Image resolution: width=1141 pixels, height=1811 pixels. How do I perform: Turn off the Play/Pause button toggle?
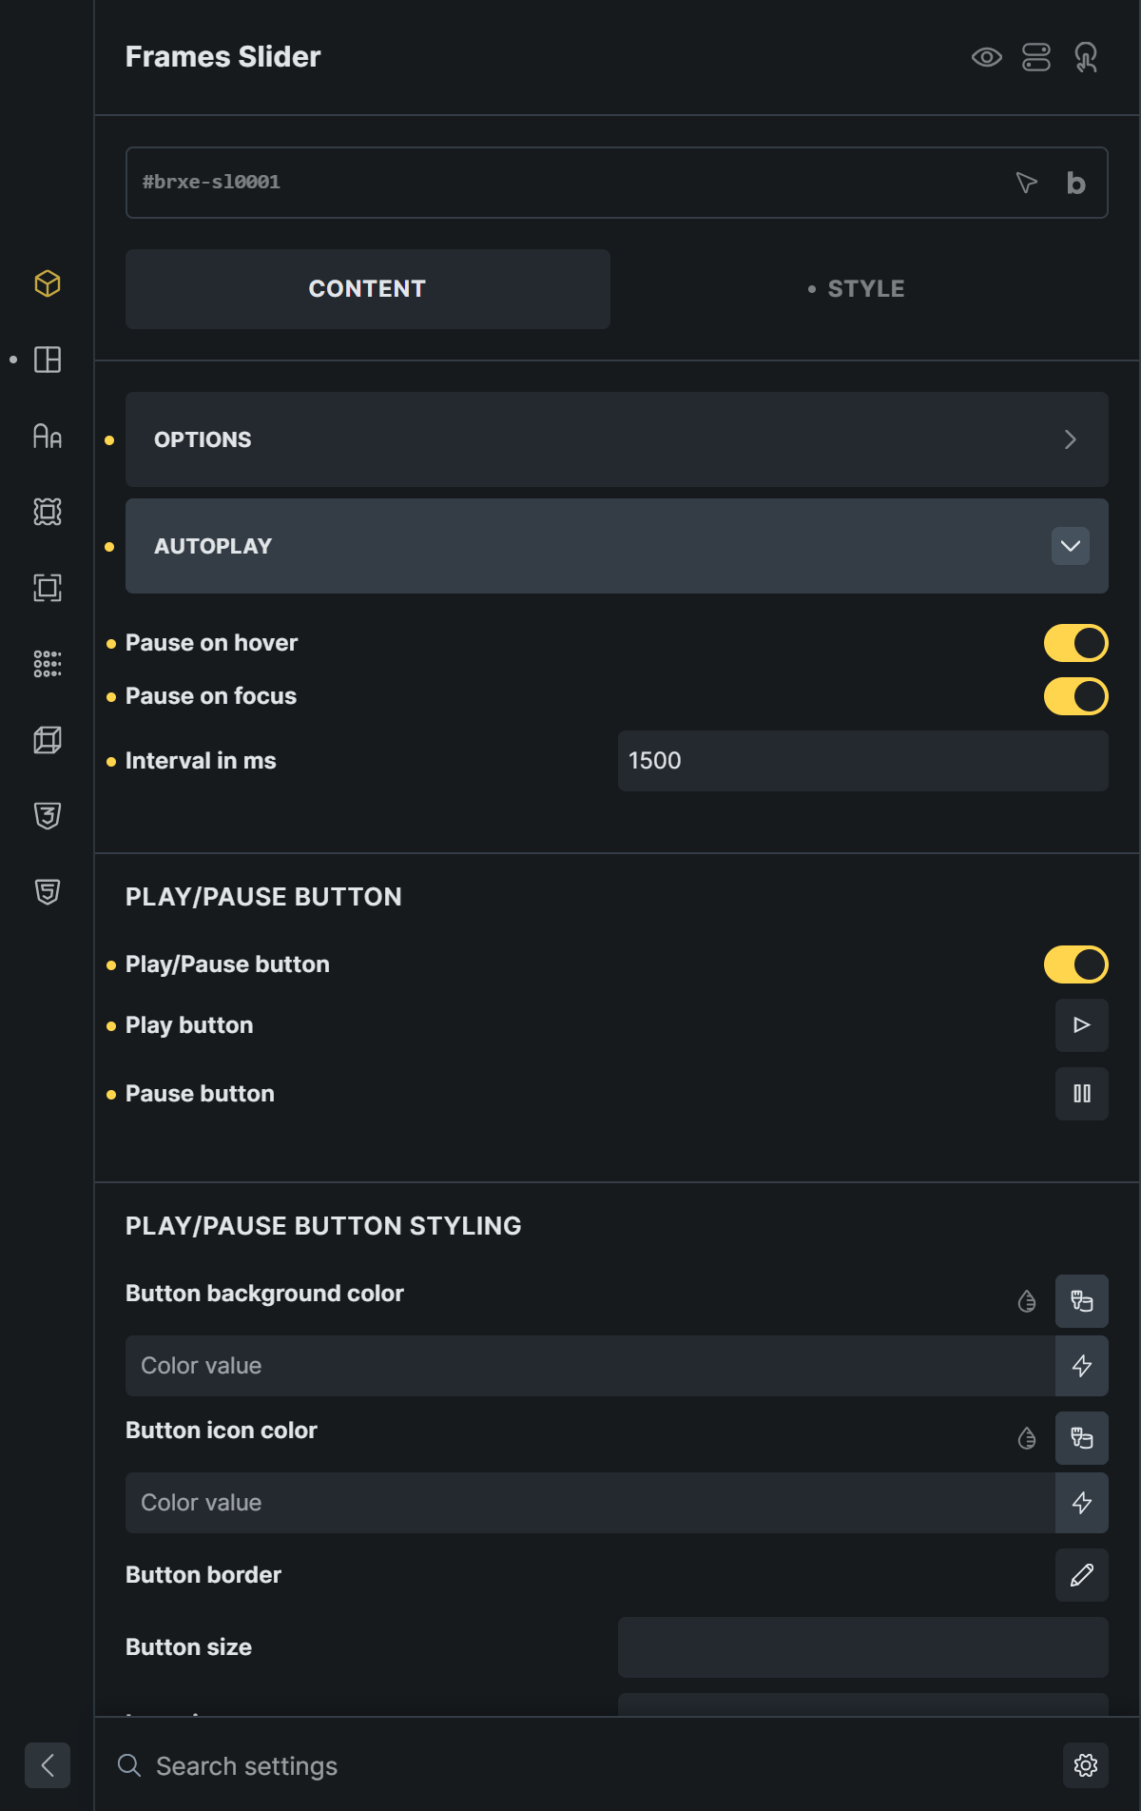1076,964
